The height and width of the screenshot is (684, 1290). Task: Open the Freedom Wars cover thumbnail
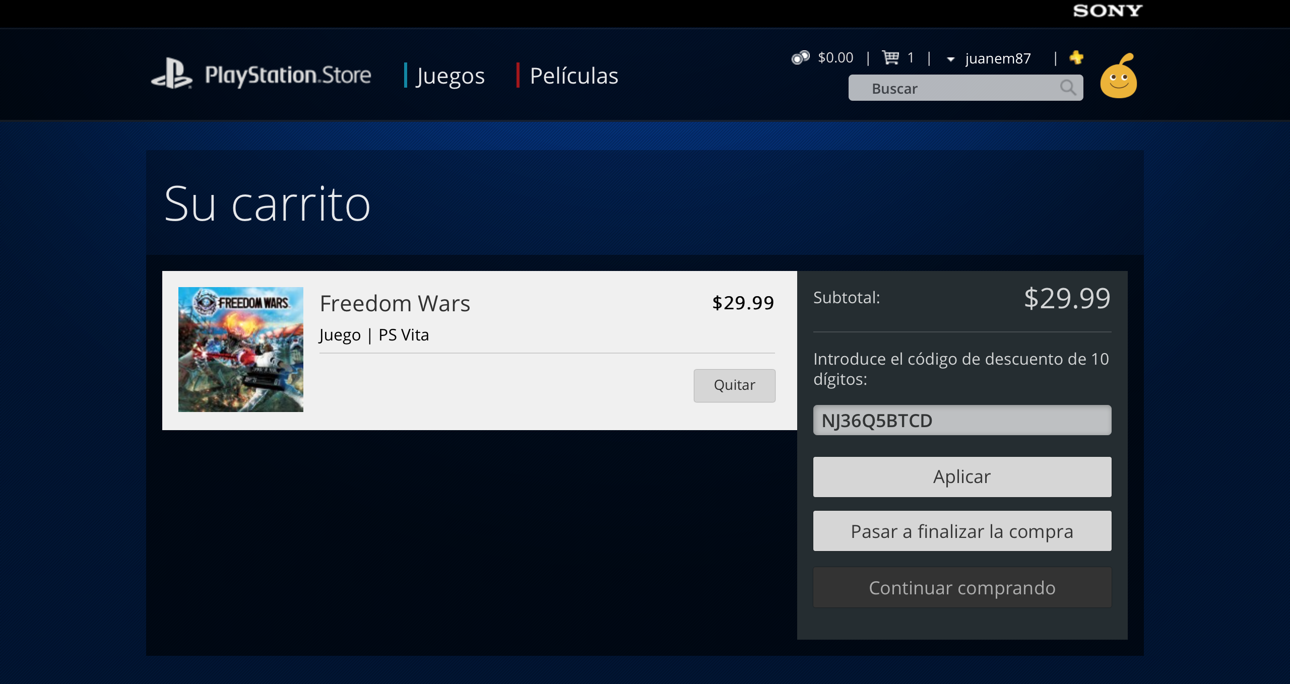pyautogui.click(x=241, y=350)
